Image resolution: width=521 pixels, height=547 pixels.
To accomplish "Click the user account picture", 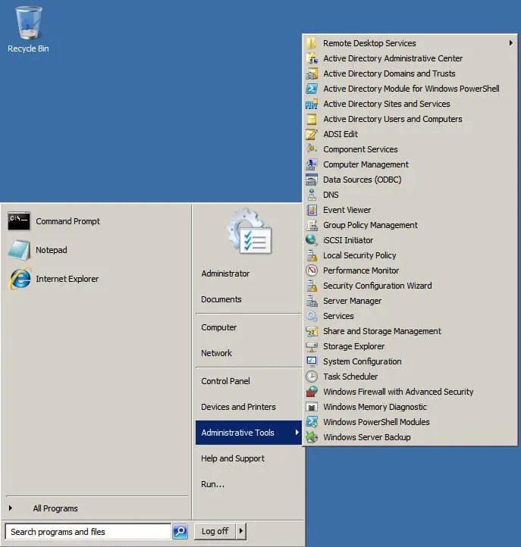I will pos(250,231).
